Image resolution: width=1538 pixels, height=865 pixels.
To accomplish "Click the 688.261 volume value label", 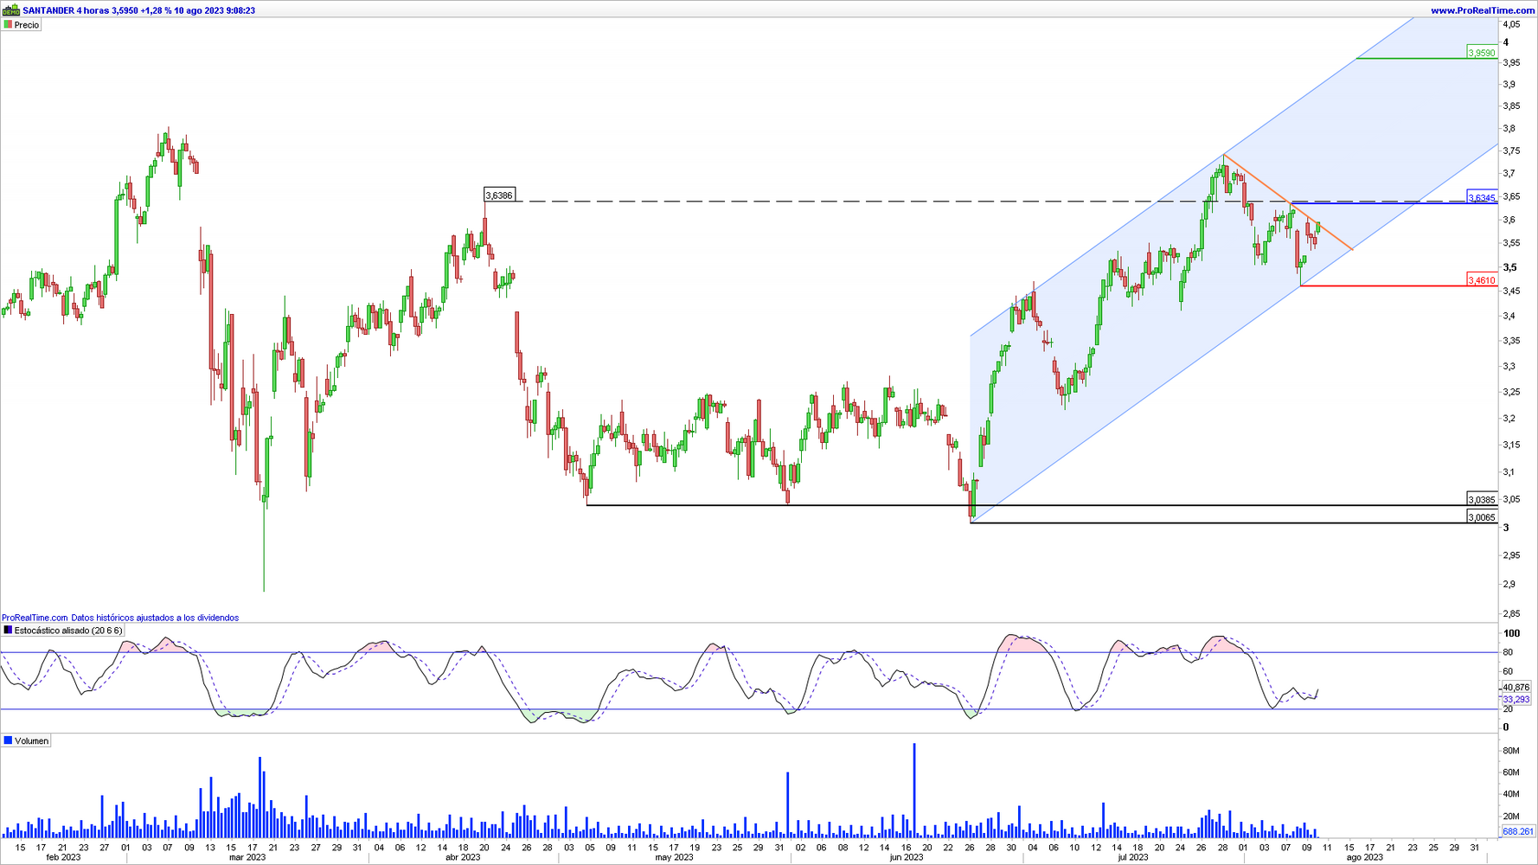I will tap(1517, 831).
